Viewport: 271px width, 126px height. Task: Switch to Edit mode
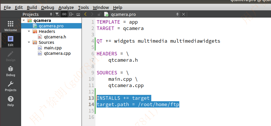click(x=10, y=41)
